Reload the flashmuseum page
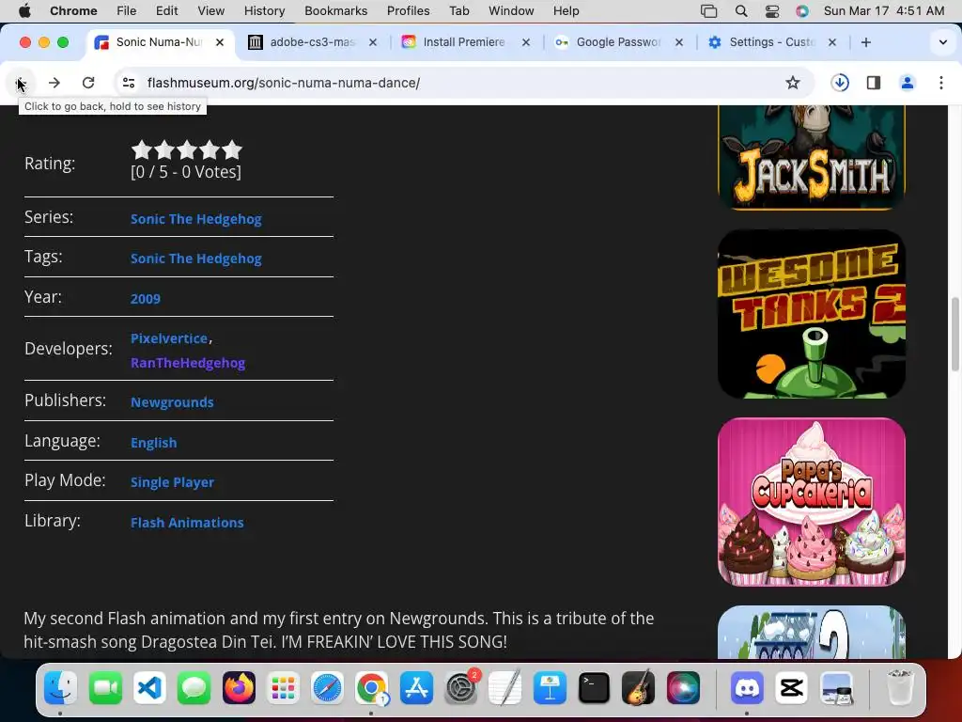The image size is (962, 722). coord(88,83)
